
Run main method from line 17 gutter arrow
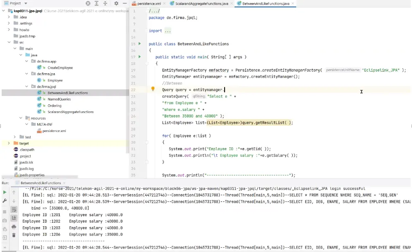coord(139,57)
